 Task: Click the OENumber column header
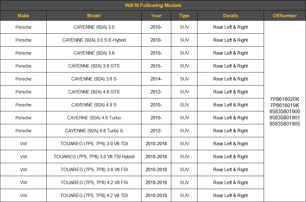click(285, 16)
